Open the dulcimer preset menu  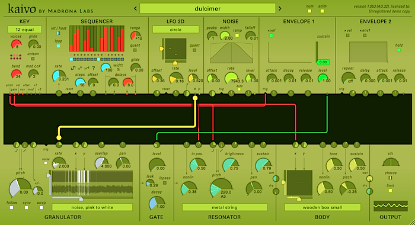point(207,8)
